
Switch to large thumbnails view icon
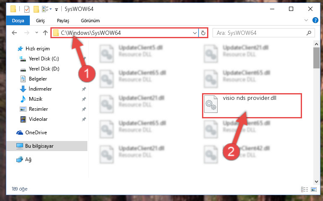point(313,189)
